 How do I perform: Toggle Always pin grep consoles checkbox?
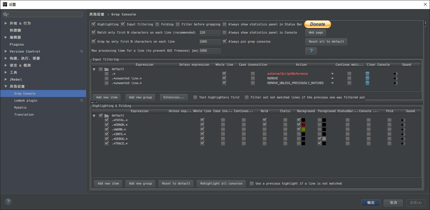point(225,41)
